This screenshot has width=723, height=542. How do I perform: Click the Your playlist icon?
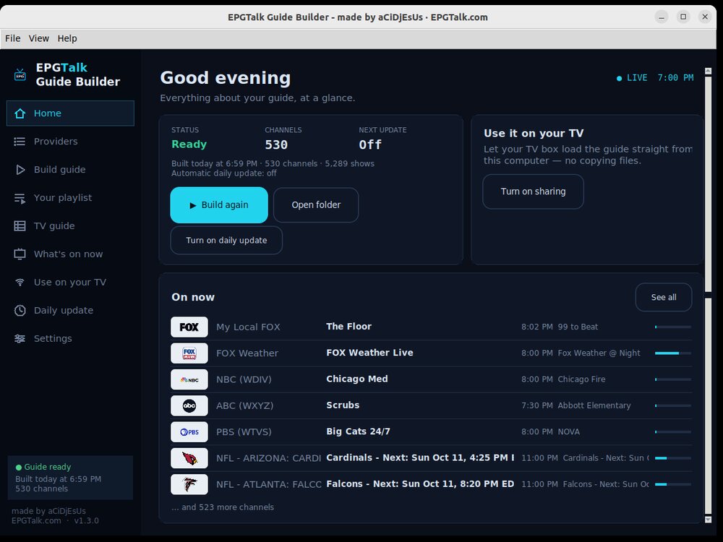tap(20, 198)
